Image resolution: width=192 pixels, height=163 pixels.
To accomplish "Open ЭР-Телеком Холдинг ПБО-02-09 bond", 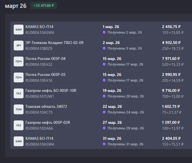I will point(54,43).
